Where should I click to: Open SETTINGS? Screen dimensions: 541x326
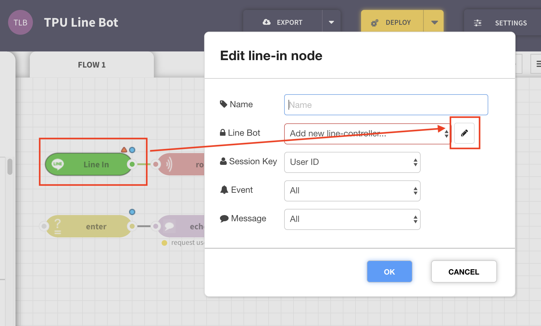(503, 23)
